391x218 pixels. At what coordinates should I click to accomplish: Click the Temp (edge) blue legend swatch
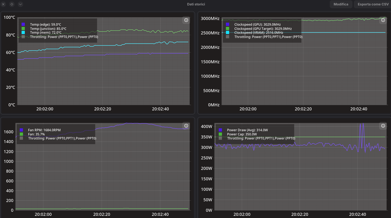tap(23, 24)
